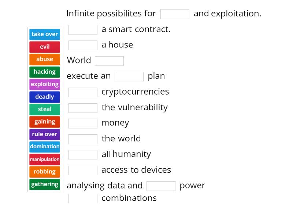Click the 'robbing' word tile
The image size is (293, 219).
click(x=44, y=172)
